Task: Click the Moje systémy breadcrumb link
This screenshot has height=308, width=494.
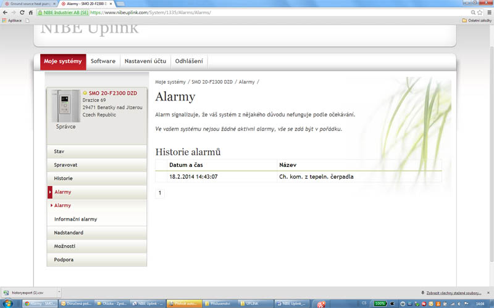Action: pos(170,82)
